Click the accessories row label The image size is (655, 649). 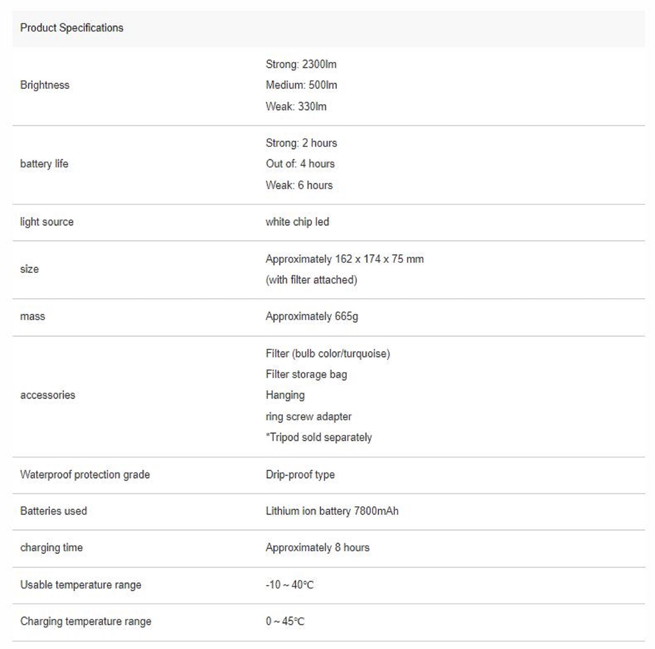(x=47, y=395)
